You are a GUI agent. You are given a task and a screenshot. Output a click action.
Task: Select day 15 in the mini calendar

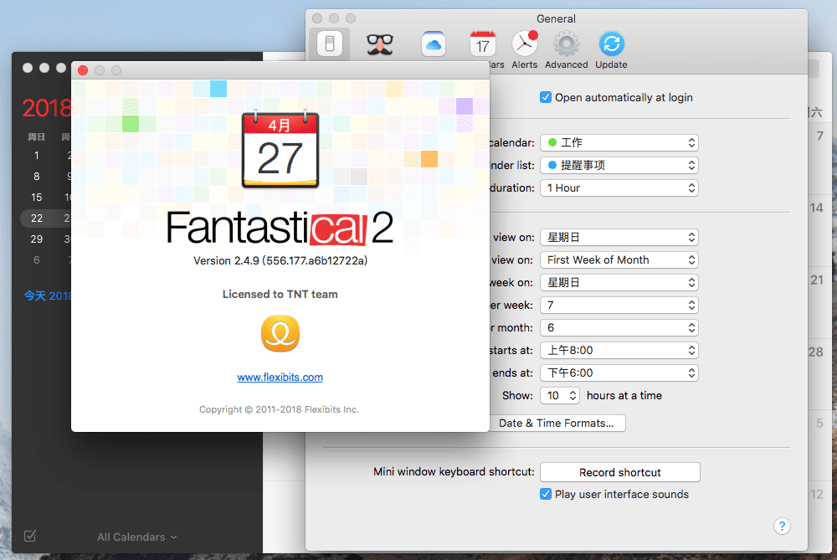click(x=36, y=197)
